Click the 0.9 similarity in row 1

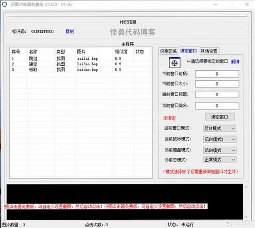pyautogui.click(x=118, y=58)
